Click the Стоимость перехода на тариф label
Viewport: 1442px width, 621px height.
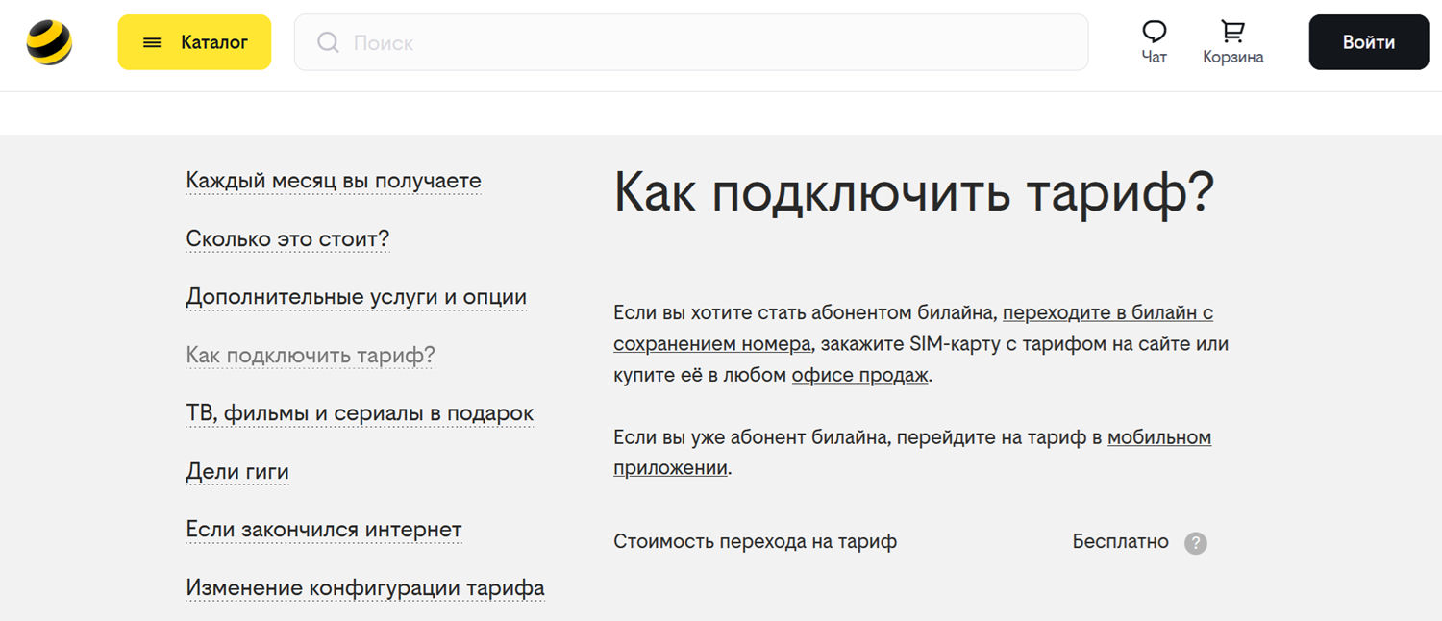click(x=755, y=542)
